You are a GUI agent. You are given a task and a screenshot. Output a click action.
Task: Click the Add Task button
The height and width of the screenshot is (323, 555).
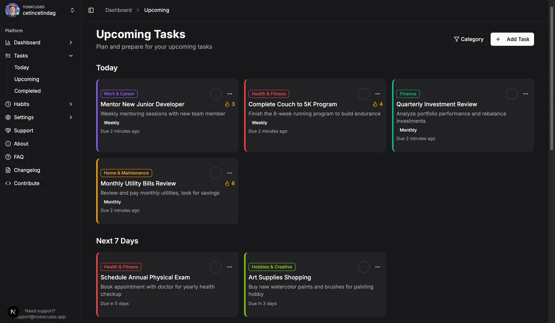pos(512,39)
